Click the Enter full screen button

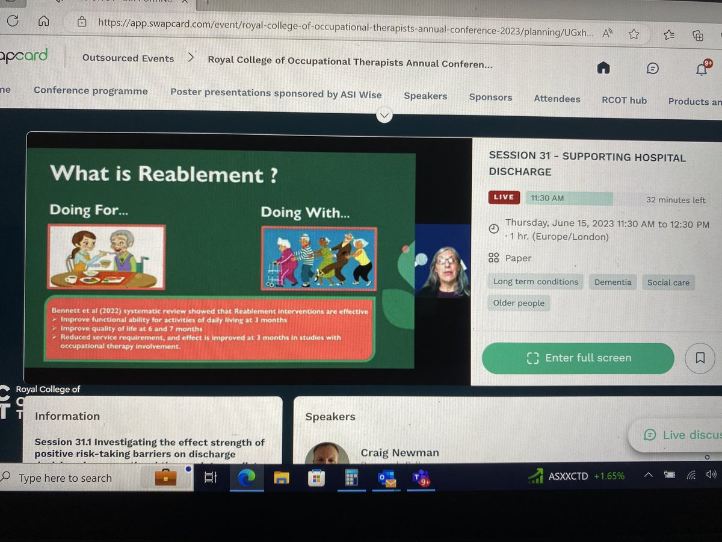click(578, 358)
